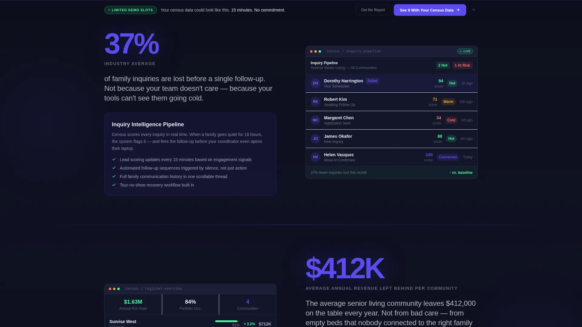582x327 pixels.
Task: Click the Sunrise West occupancy progress bar
Action: [x=227, y=321]
